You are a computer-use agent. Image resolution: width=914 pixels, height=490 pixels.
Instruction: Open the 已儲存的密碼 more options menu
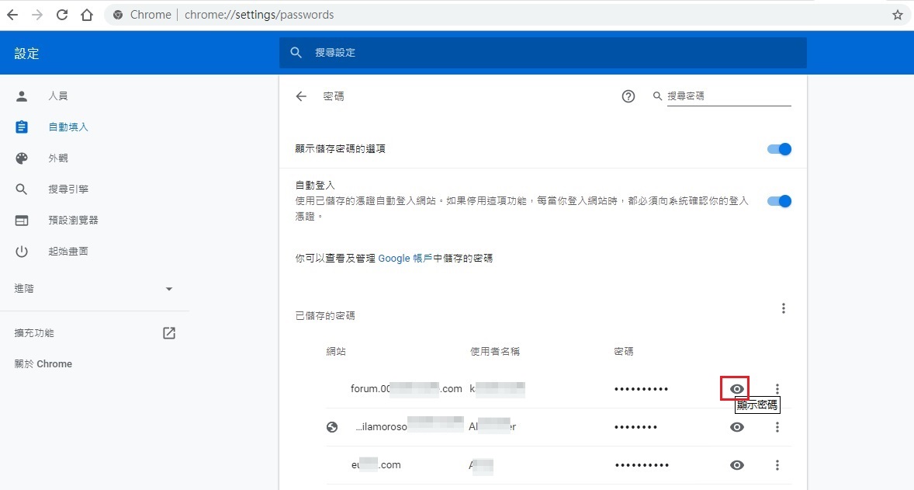pyautogui.click(x=784, y=308)
